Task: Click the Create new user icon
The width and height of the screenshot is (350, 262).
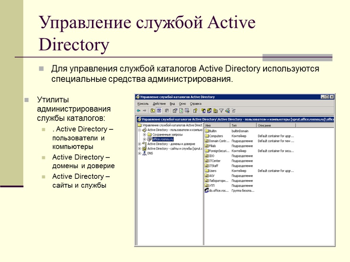Action: click(x=203, y=111)
